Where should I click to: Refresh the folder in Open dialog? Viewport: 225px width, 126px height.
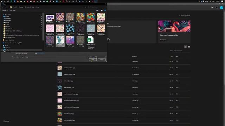(x=86, y=7)
